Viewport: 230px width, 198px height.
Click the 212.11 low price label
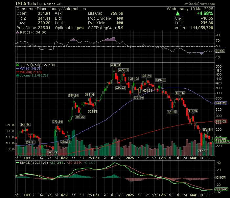click(53, 153)
